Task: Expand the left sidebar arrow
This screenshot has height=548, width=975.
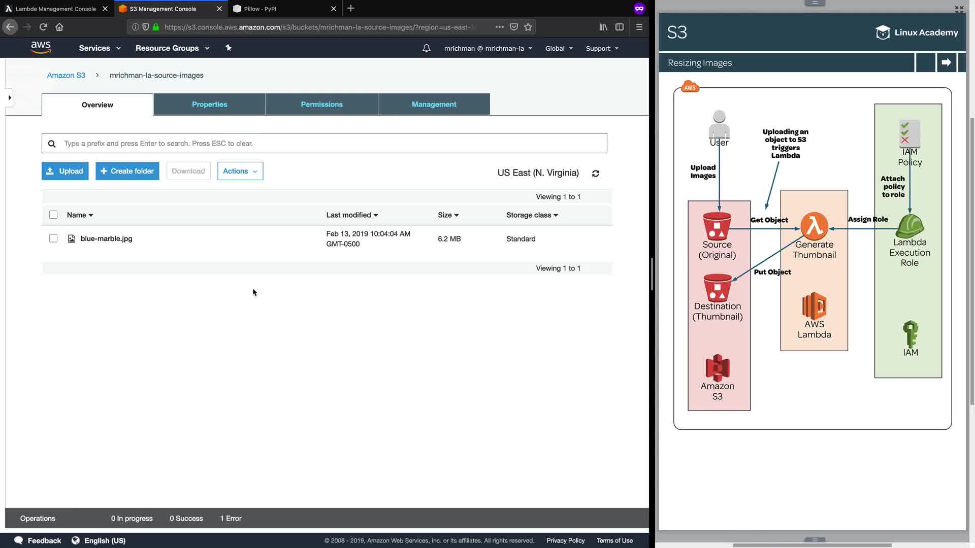Action: [x=10, y=97]
